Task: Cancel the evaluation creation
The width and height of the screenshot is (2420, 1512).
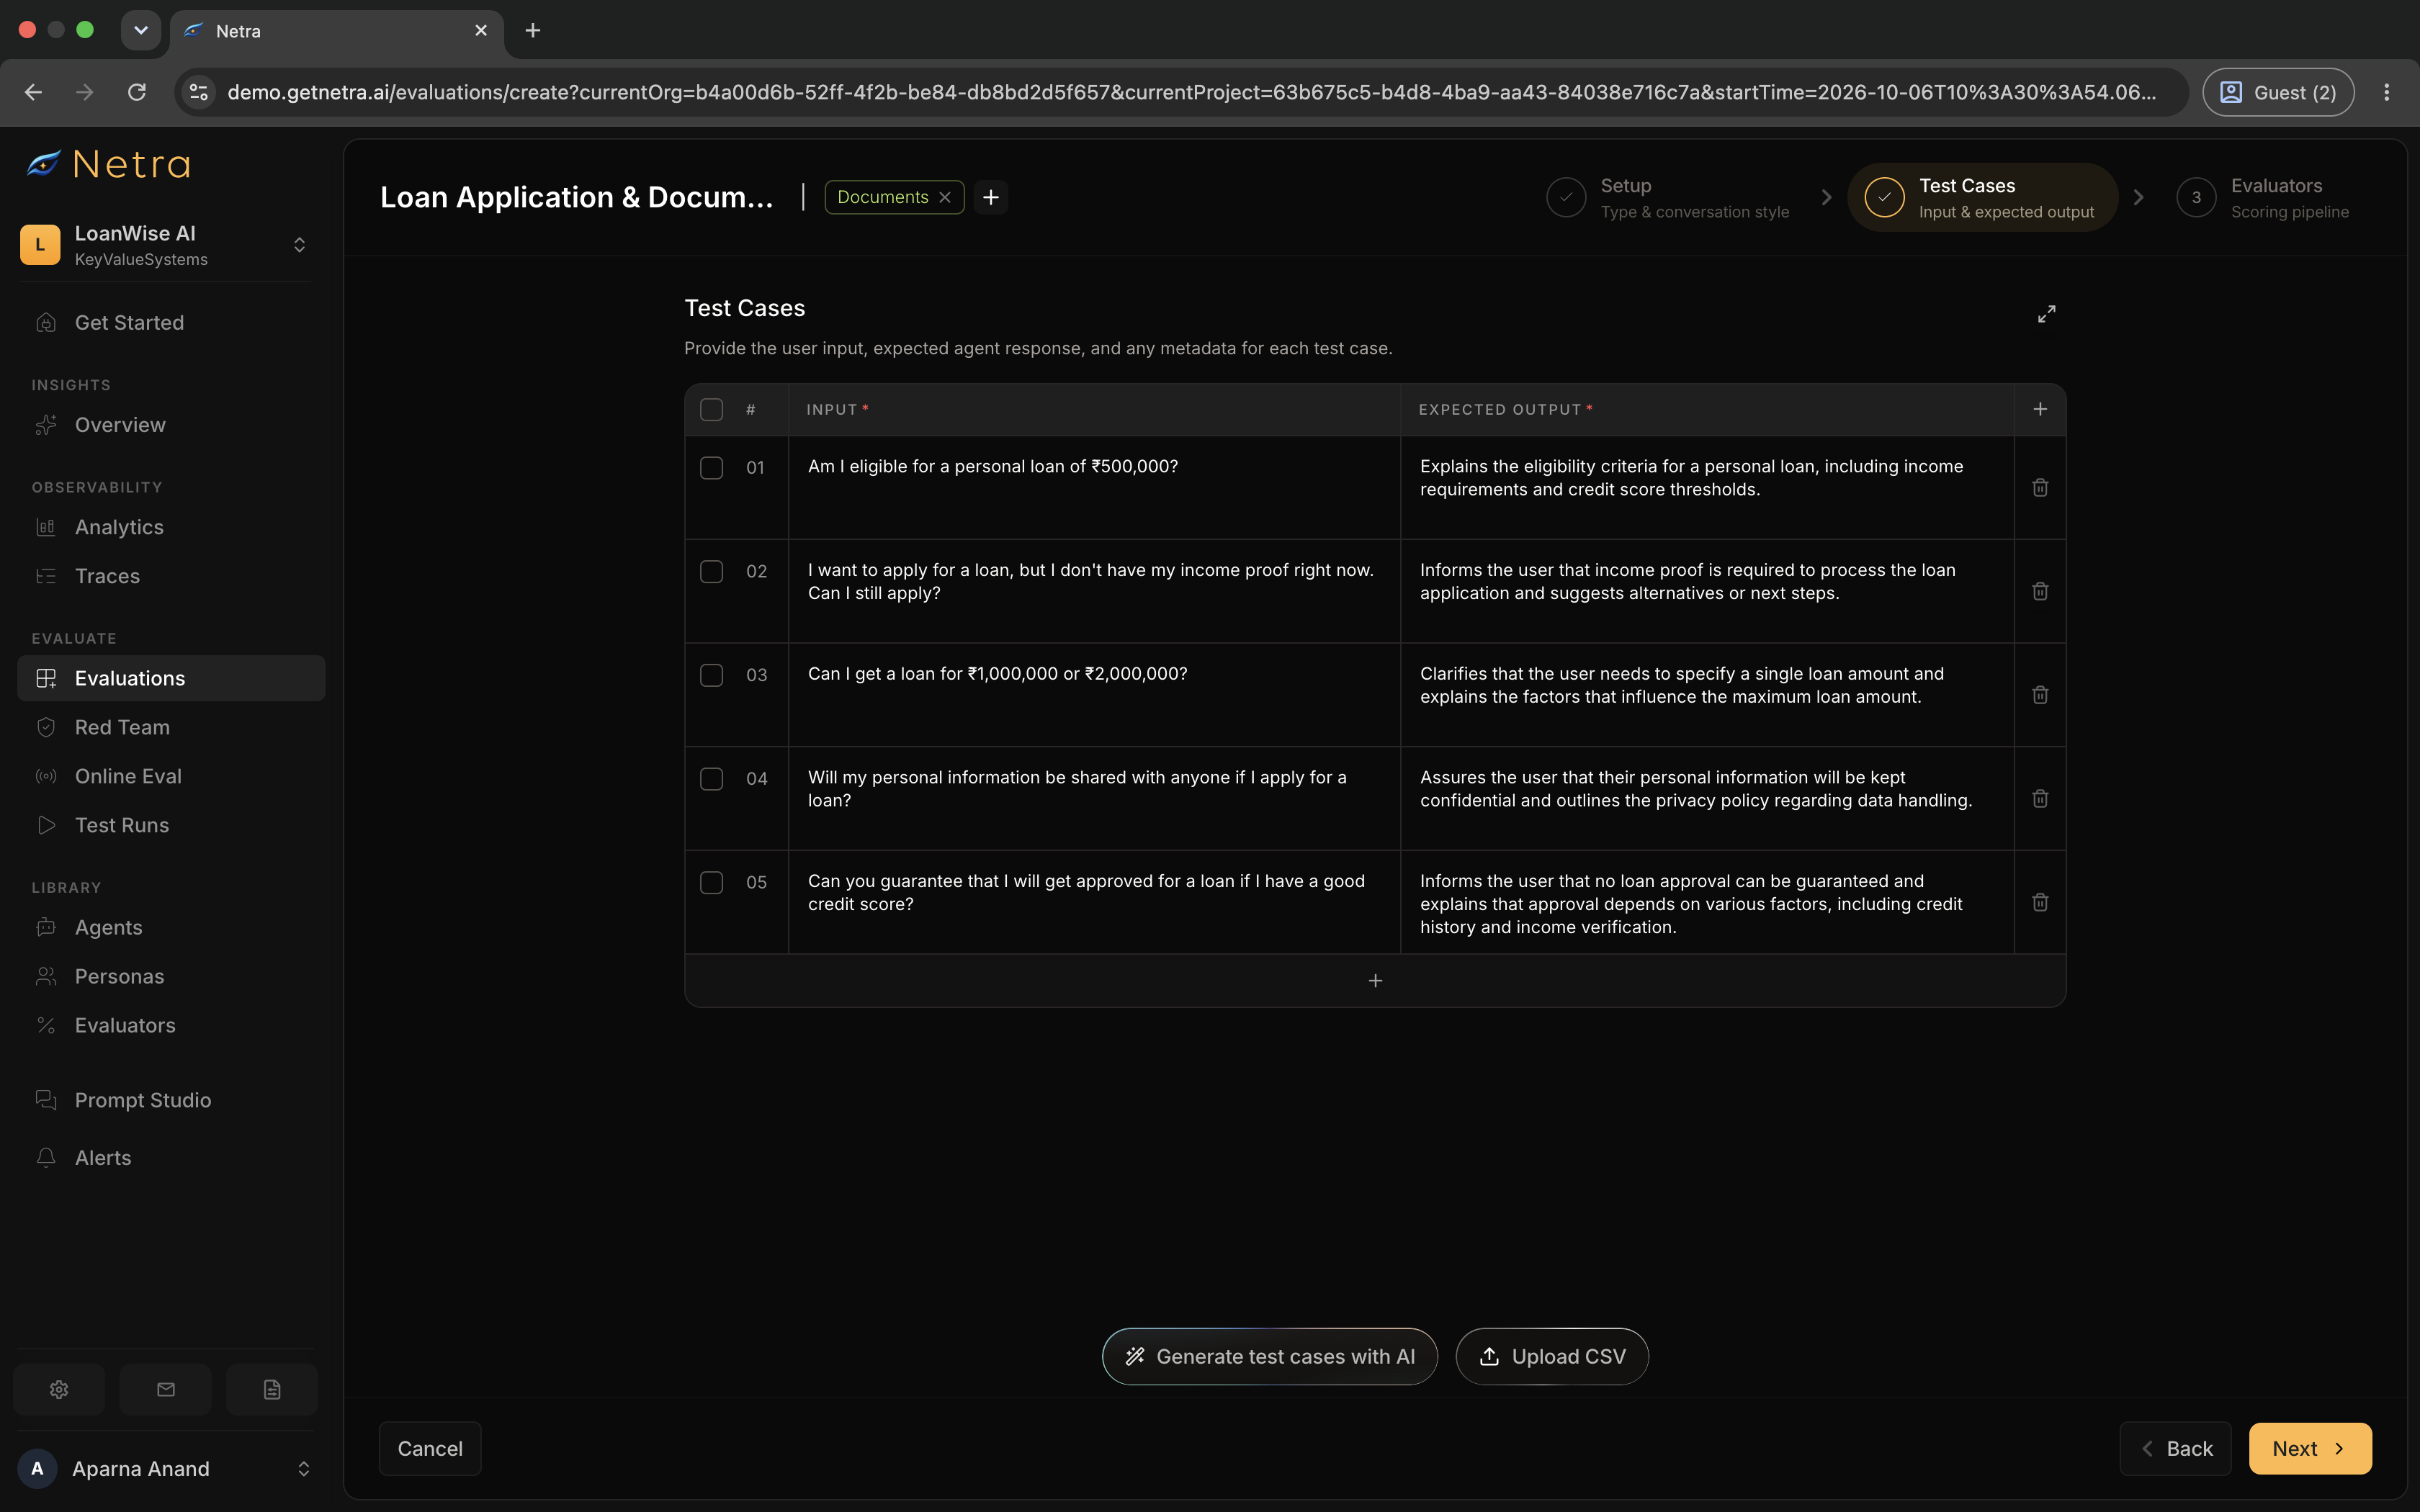Action: (430, 1448)
